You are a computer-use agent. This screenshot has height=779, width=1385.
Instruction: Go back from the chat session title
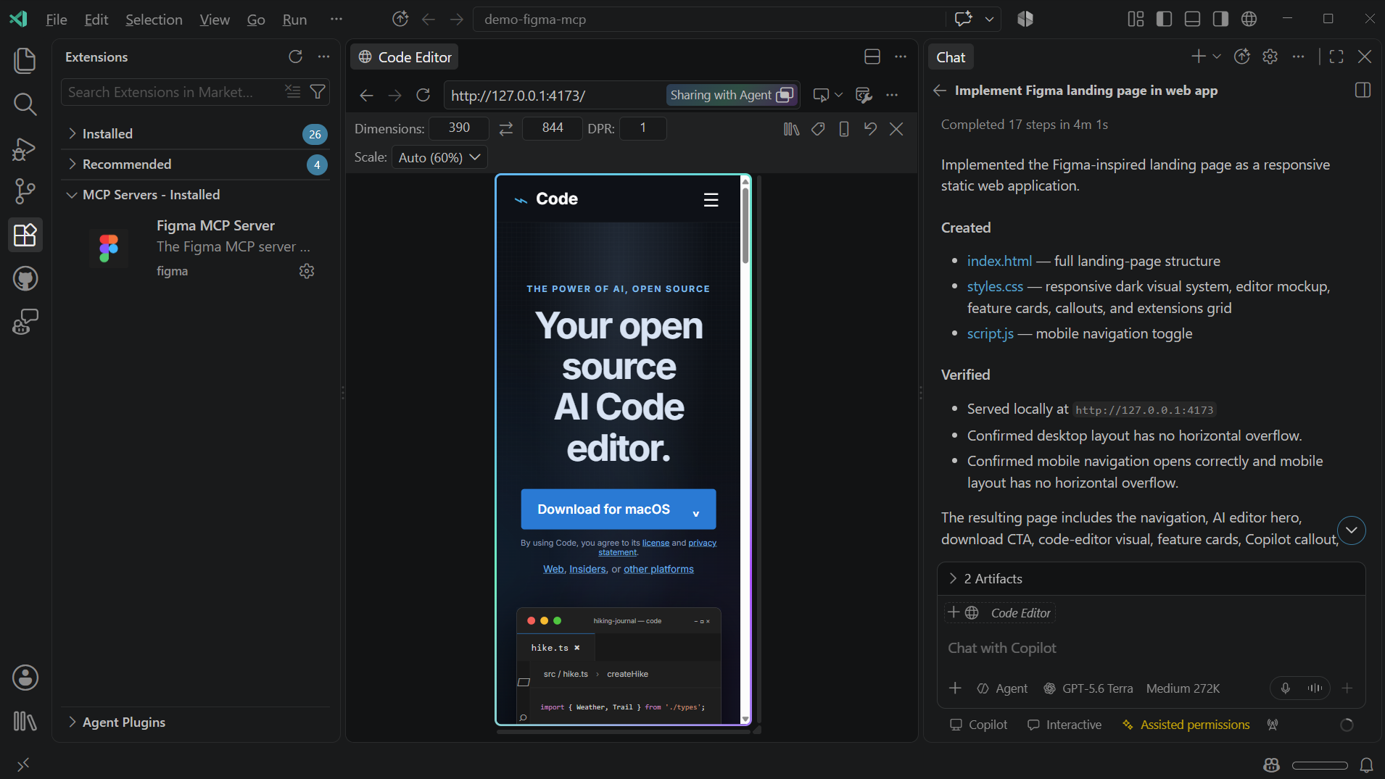click(x=940, y=91)
